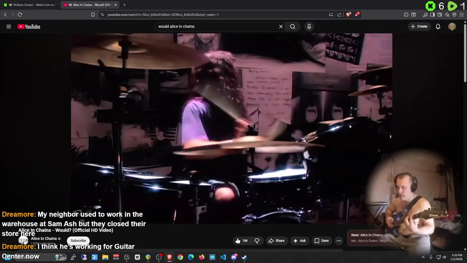Switch to the NickLee Stream browser tab
This screenshot has width=467, height=263.
tap(31, 5)
